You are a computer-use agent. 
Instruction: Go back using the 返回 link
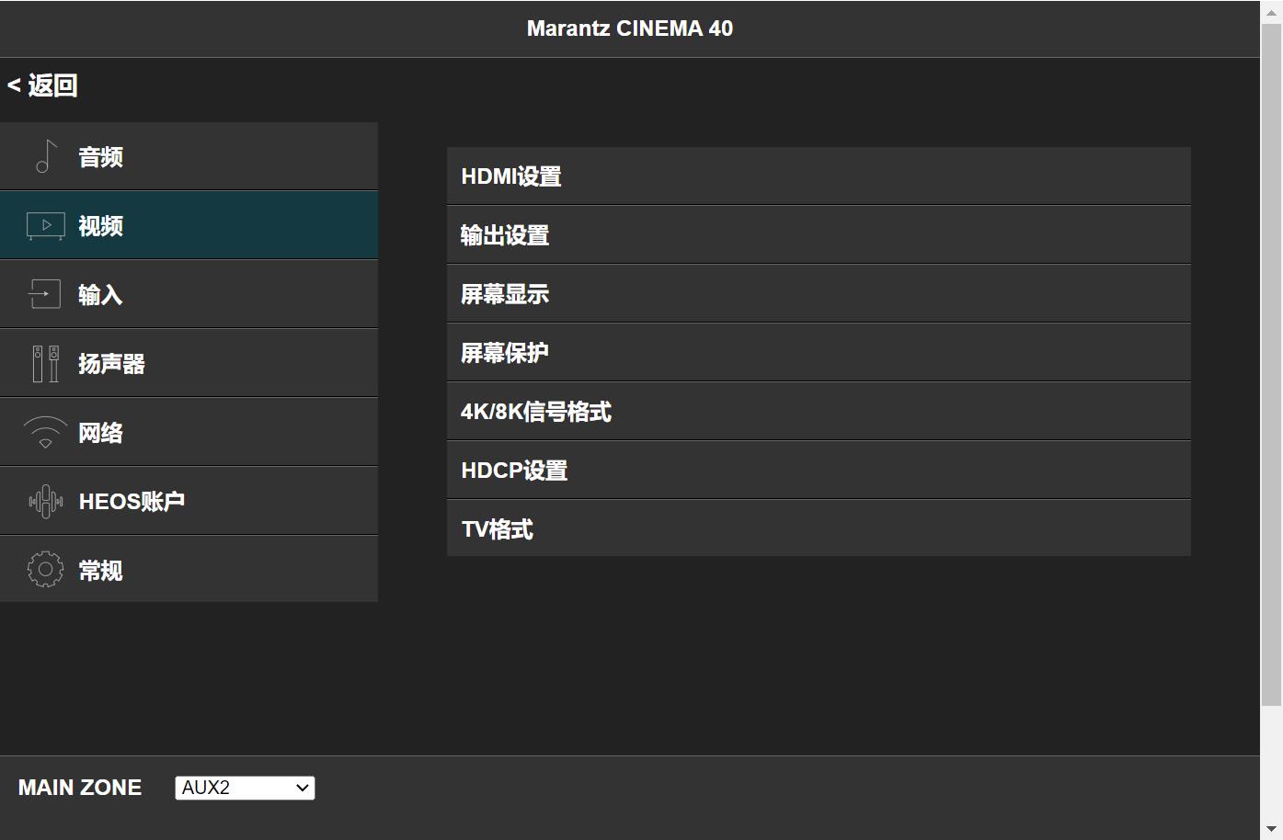(x=41, y=85)
